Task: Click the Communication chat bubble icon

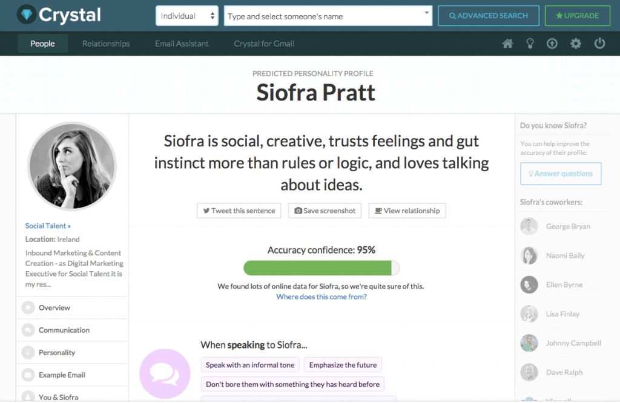Action: [x=28, y=330]
